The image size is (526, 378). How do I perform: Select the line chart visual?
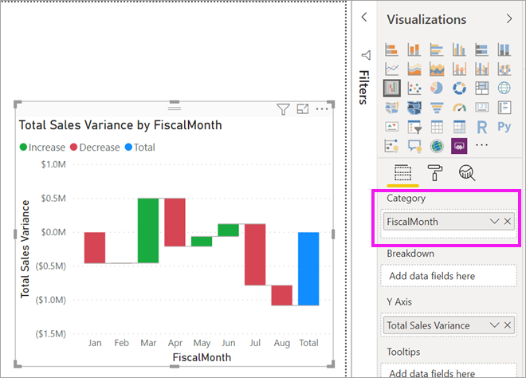click(391, 69)
